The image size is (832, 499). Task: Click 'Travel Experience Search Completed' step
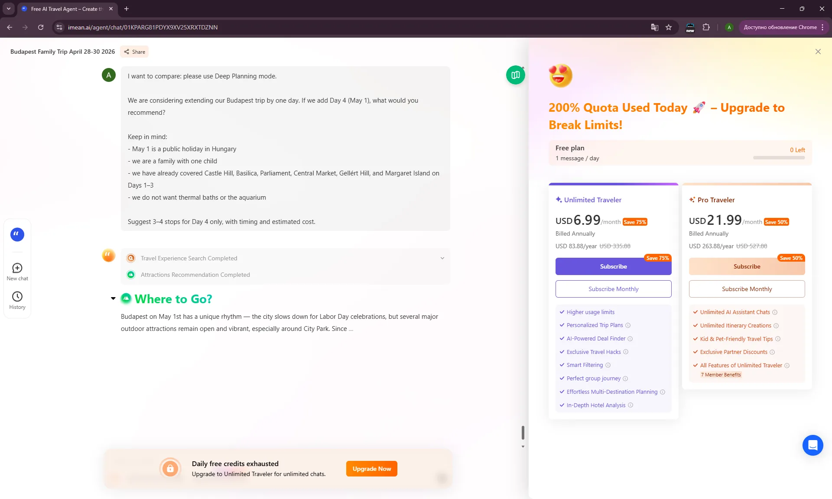coord(188,258)
